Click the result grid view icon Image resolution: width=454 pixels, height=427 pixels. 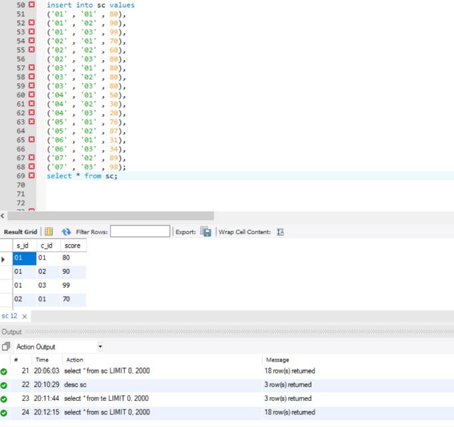(48, 232)
